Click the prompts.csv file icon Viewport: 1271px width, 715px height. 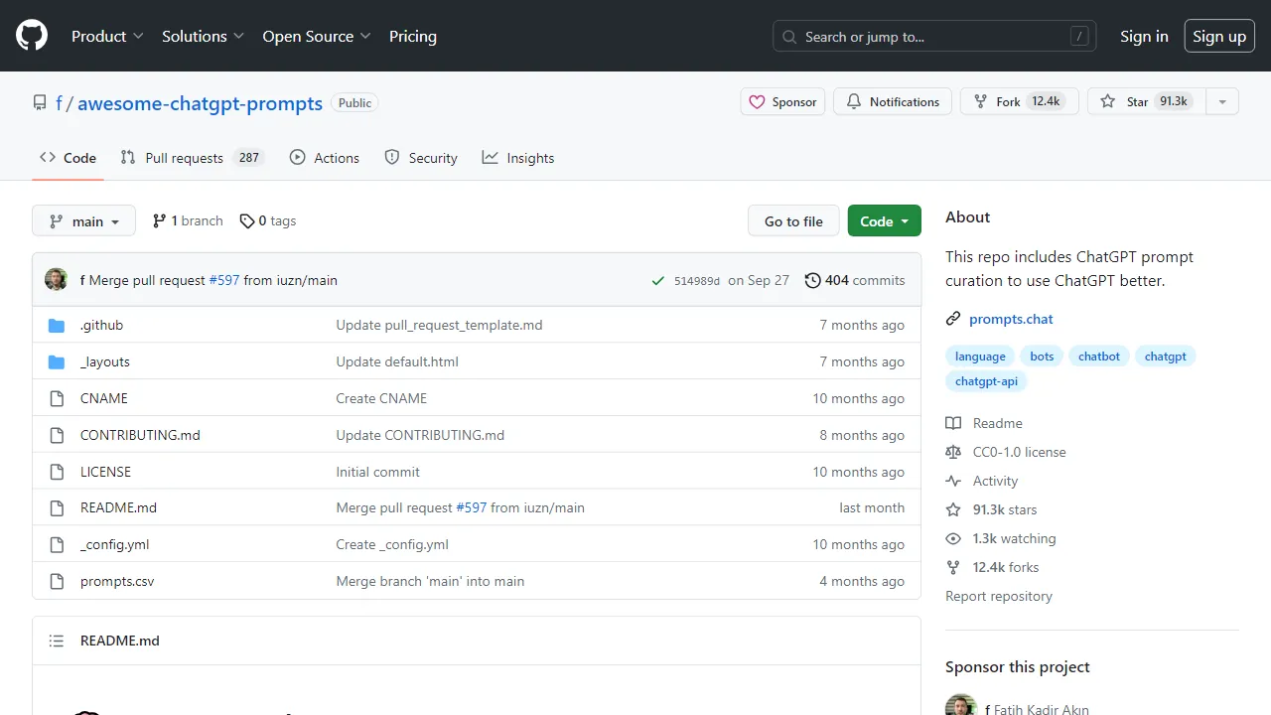pyautogui.click(x=57, y=582)
